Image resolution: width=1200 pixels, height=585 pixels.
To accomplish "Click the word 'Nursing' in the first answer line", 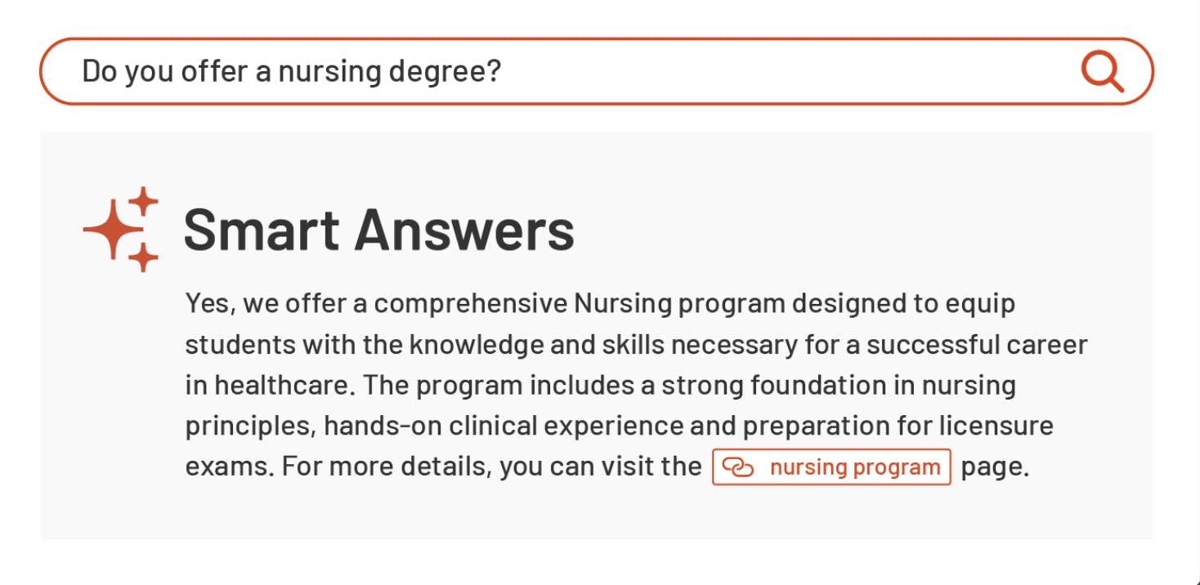I will [622, 304].
